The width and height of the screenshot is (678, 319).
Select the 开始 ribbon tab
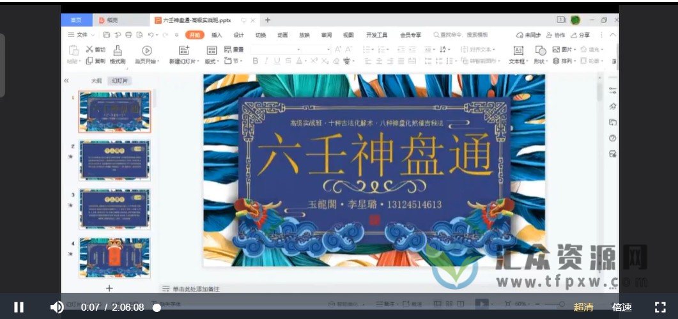194,35
